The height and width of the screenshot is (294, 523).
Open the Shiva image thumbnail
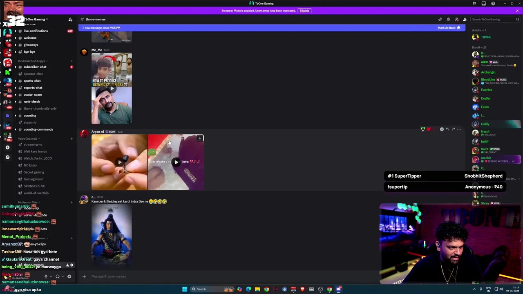point(112,236)
